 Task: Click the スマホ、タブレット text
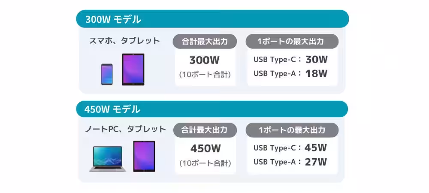point(124,41)
